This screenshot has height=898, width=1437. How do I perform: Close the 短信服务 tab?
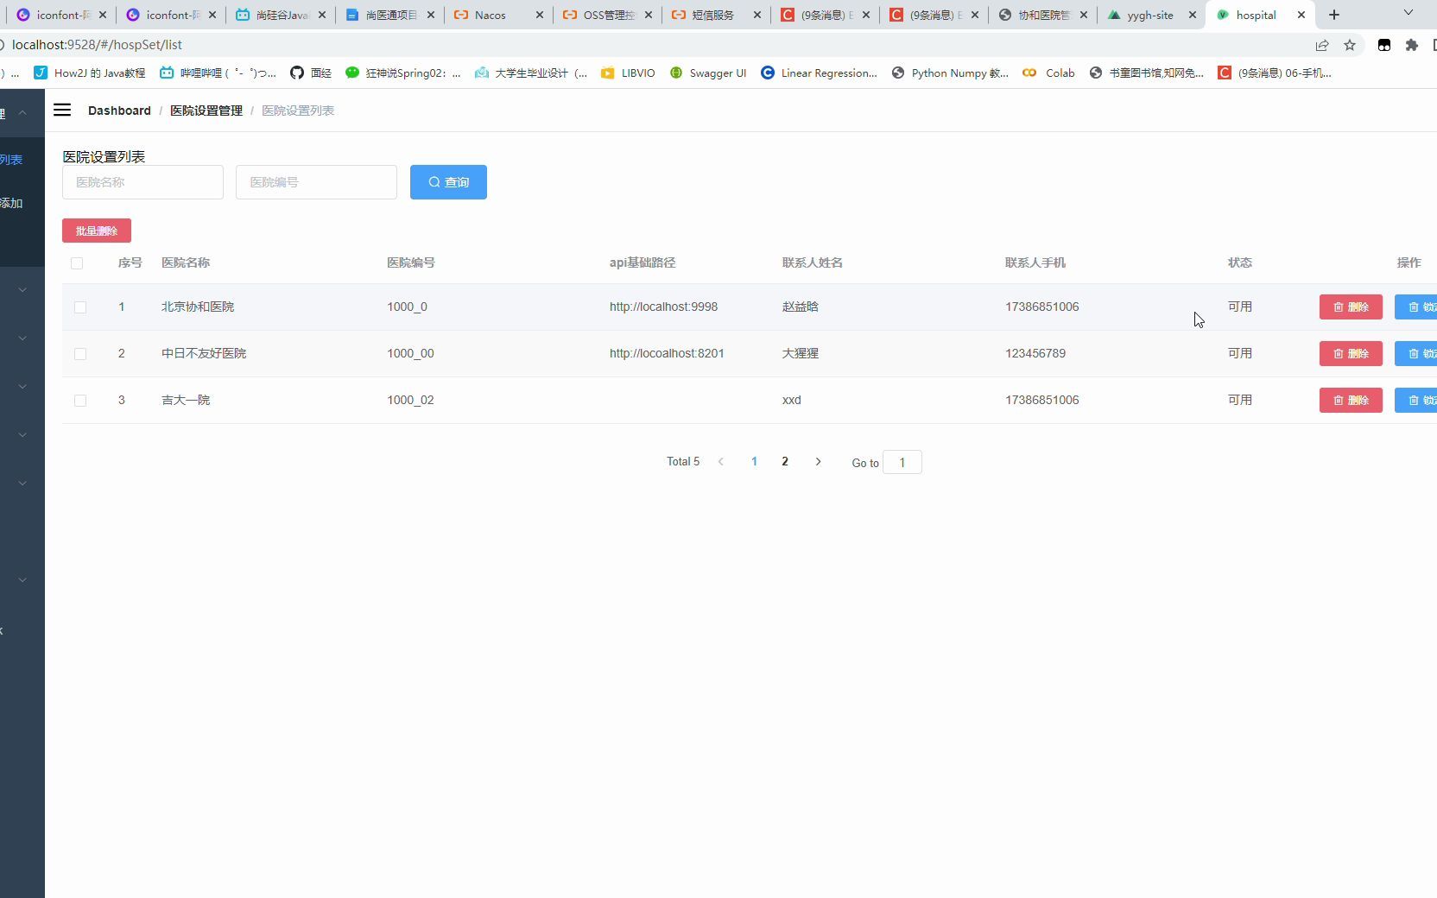757,15
